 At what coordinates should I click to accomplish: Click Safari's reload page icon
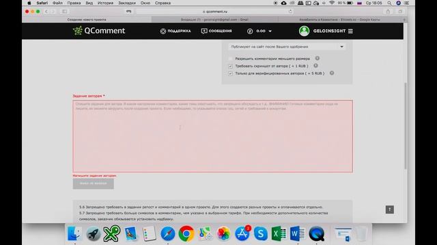click(x=290, y=12)
